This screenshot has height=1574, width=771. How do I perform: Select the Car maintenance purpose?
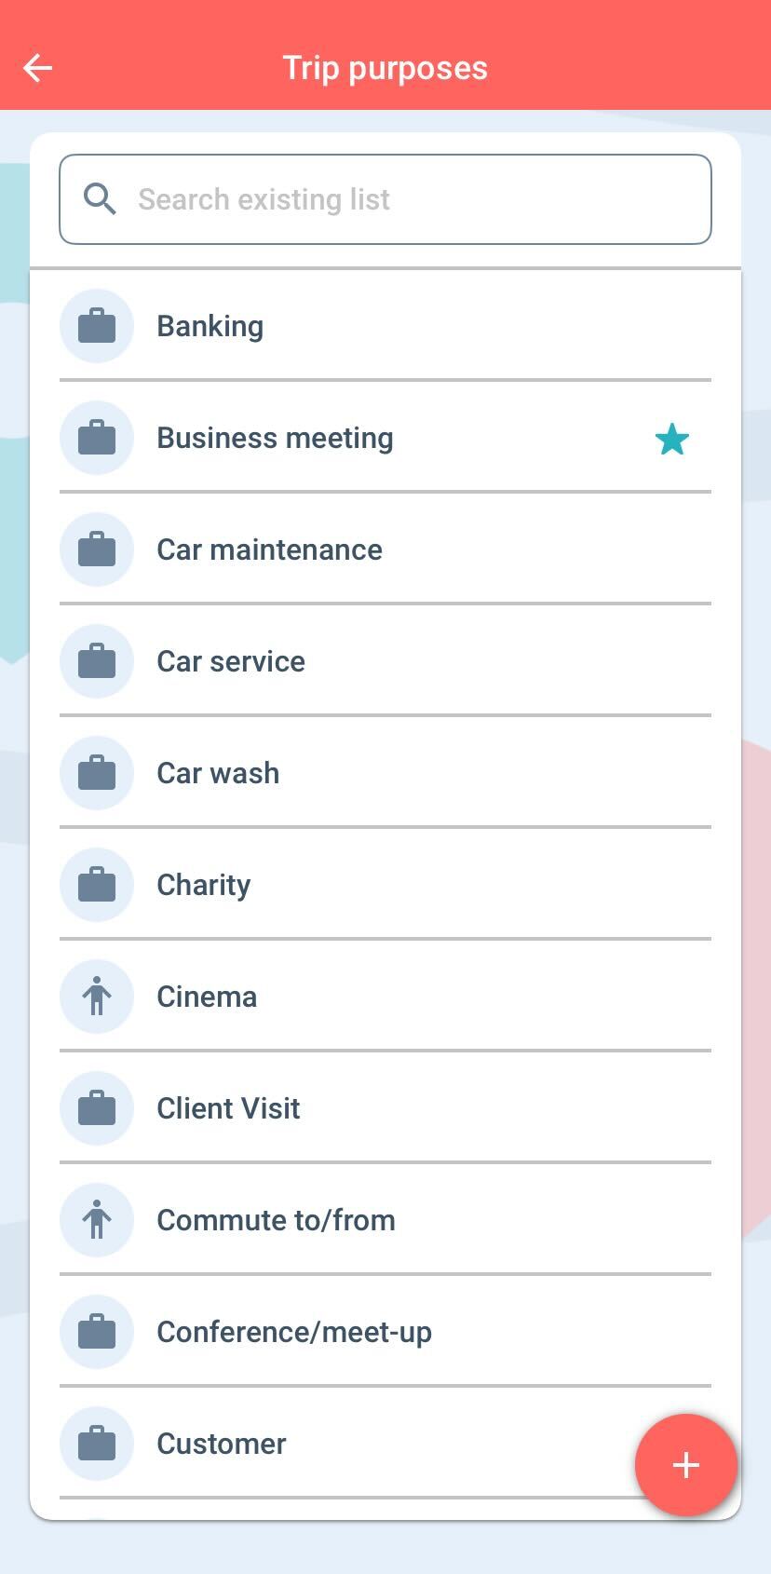point(269,550)
